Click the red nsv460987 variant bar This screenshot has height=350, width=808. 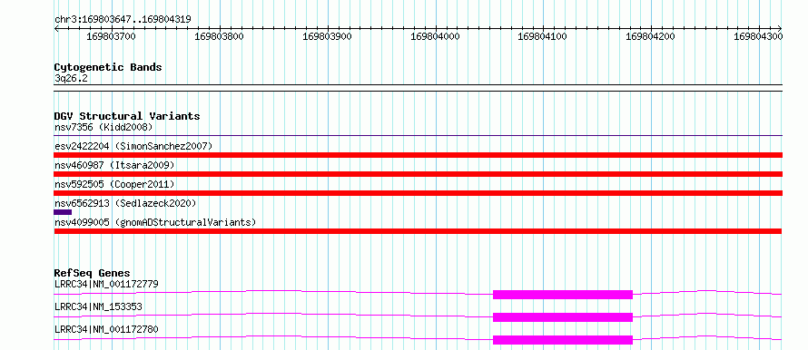[x=418, y=174]
